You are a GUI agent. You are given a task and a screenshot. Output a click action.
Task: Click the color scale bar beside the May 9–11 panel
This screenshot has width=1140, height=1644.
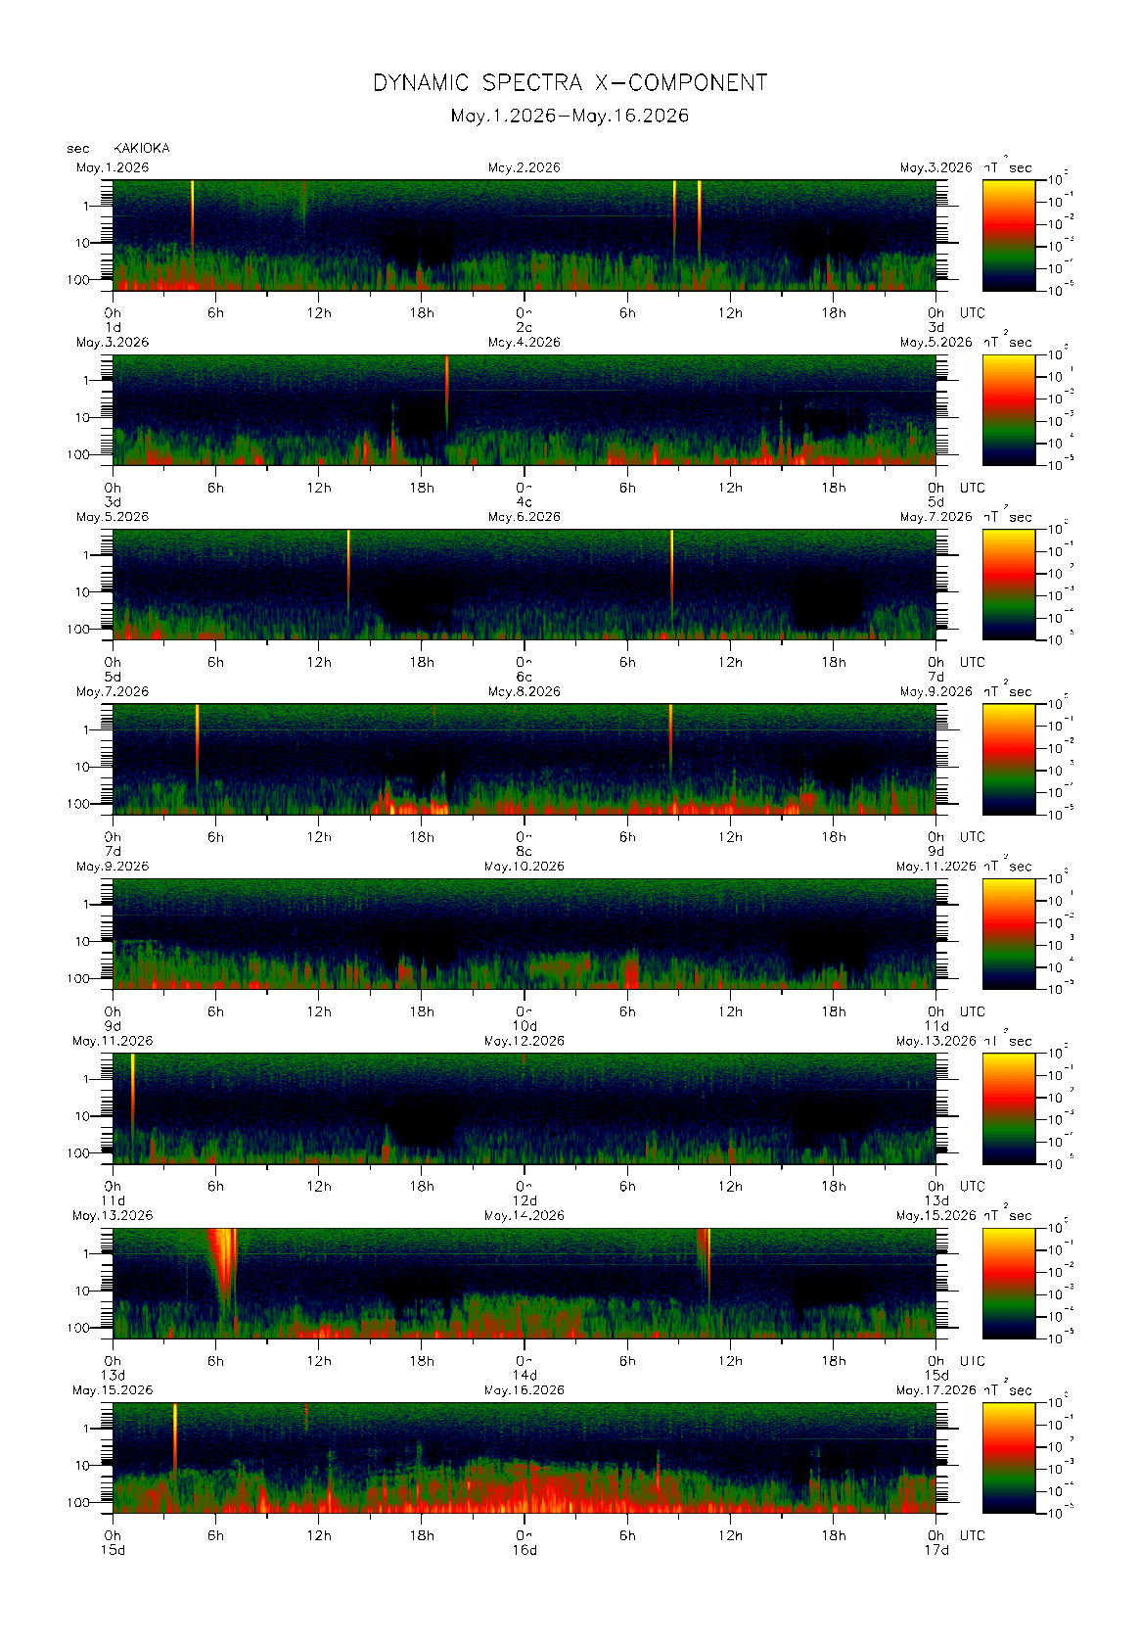pyautogui.click(x=1009, y=934)
